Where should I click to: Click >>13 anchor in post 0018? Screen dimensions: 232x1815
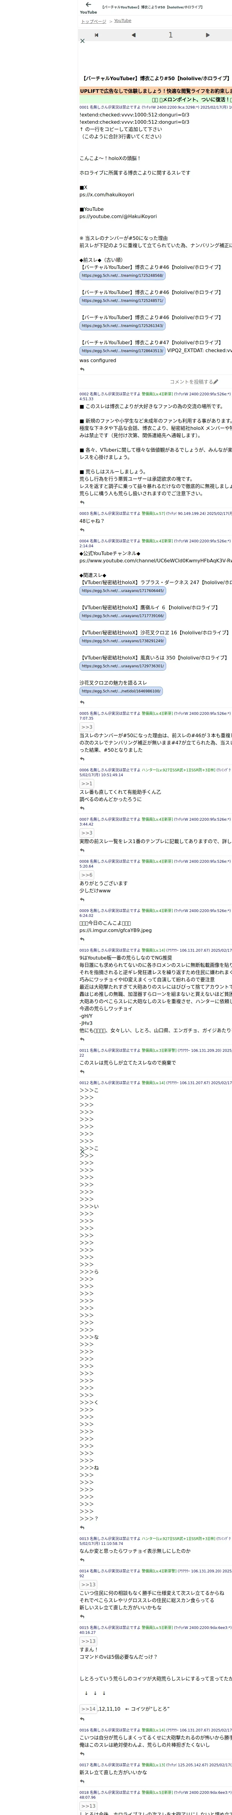pyautogui.click(x=88, y=1806)
